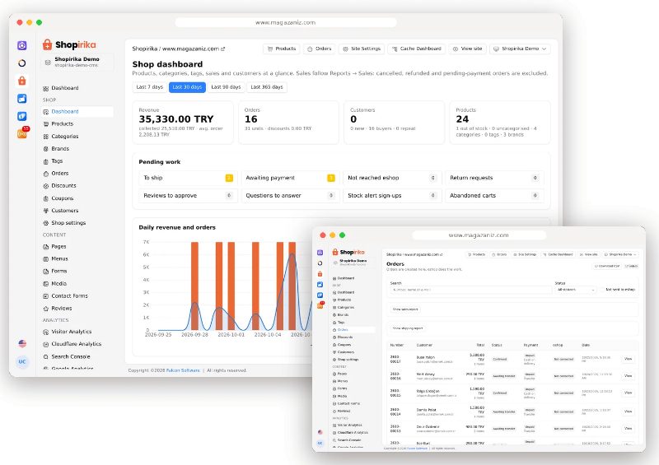Open the Not reached eshop pending item
Screen dimensions: 659x465
[392, 178]
